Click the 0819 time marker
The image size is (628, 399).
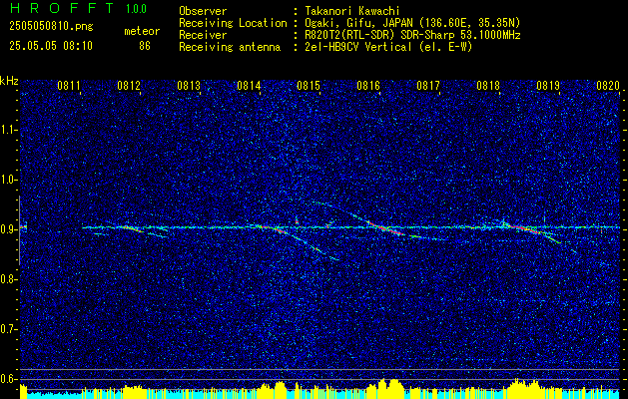pos(548,85)
